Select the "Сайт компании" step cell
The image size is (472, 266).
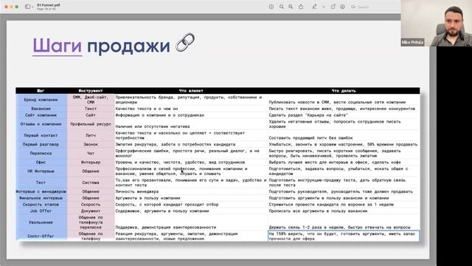pos(41,115)
